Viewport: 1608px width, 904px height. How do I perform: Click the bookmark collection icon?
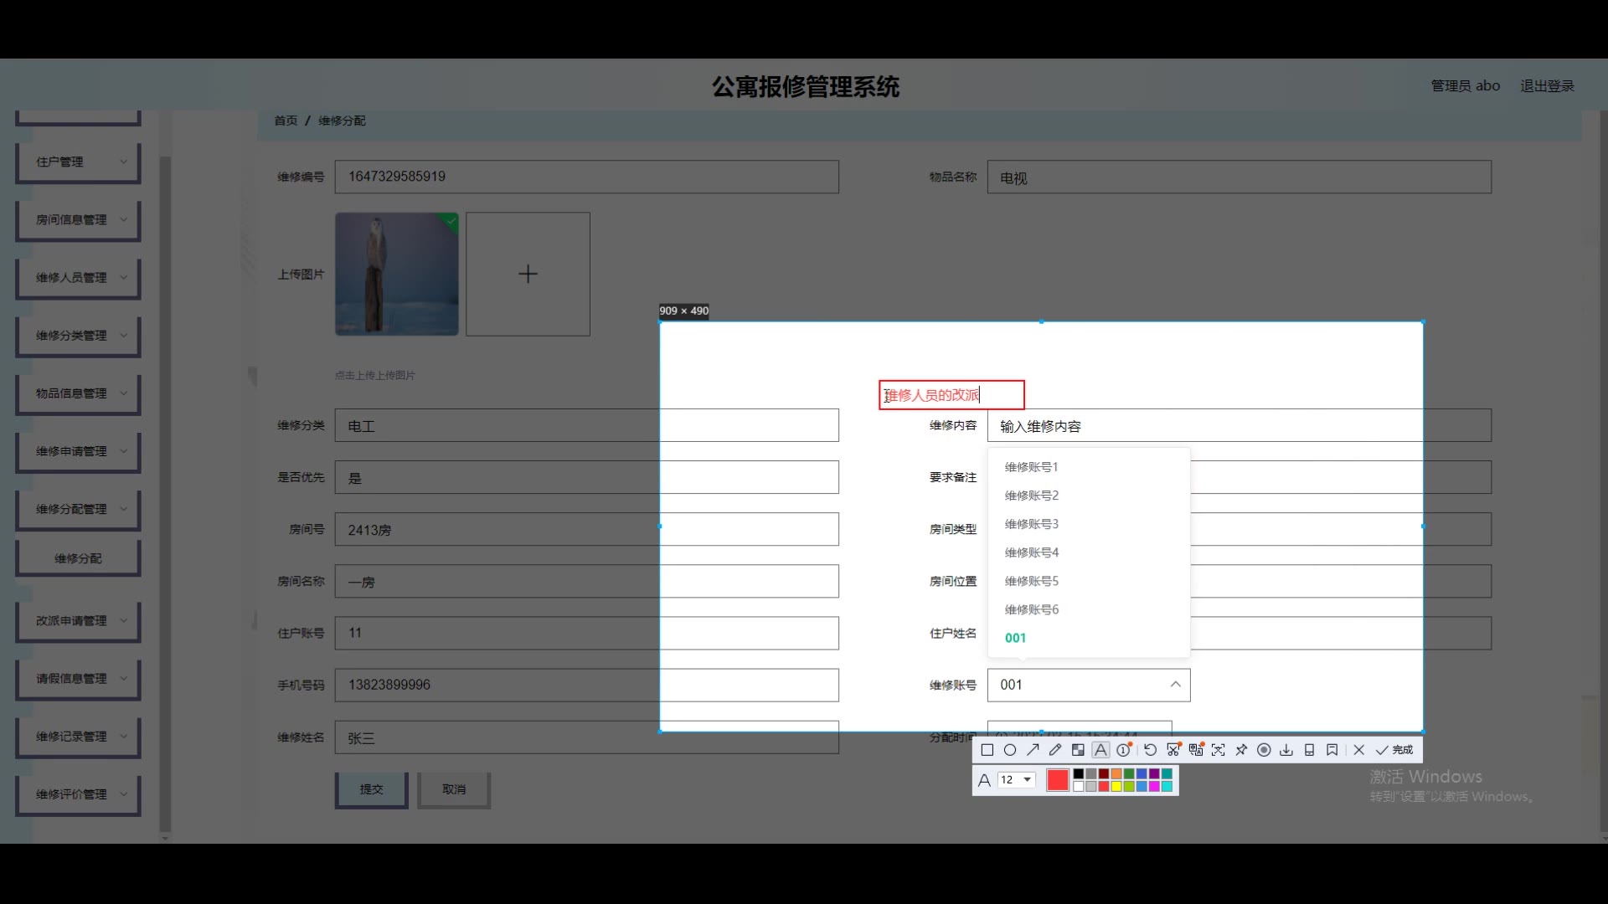1332,750
